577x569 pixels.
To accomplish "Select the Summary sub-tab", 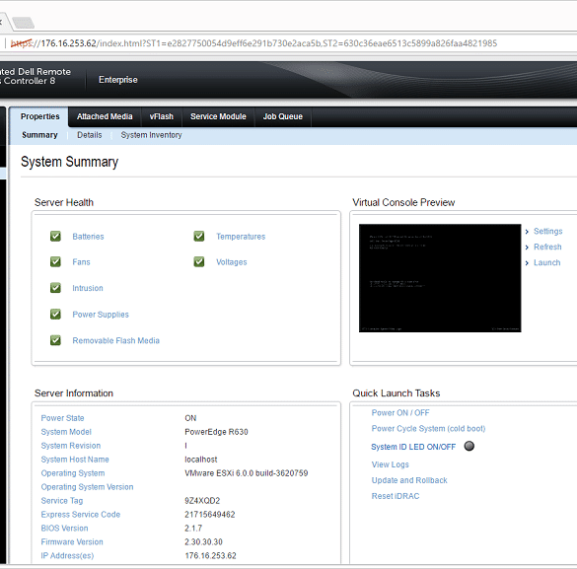I will pyautogui.click(x=39, y=135).
